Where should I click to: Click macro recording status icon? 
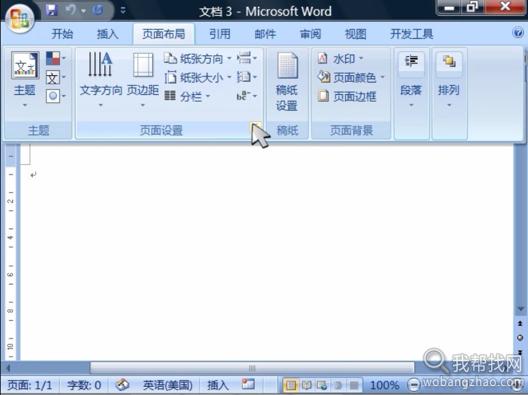pos(248,384)
